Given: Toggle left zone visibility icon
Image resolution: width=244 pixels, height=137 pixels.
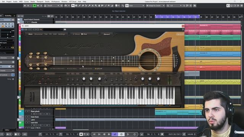Looking at the screenshot, I should click(228, 6).
